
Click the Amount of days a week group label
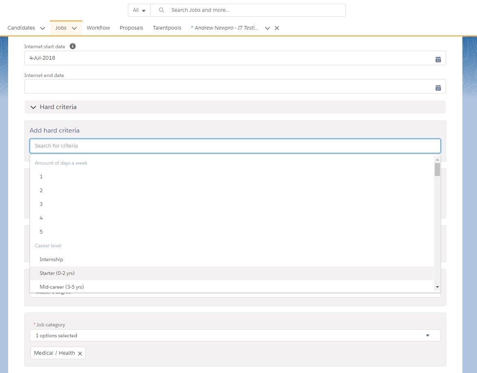pyautogui.click(x=61, y=163)
